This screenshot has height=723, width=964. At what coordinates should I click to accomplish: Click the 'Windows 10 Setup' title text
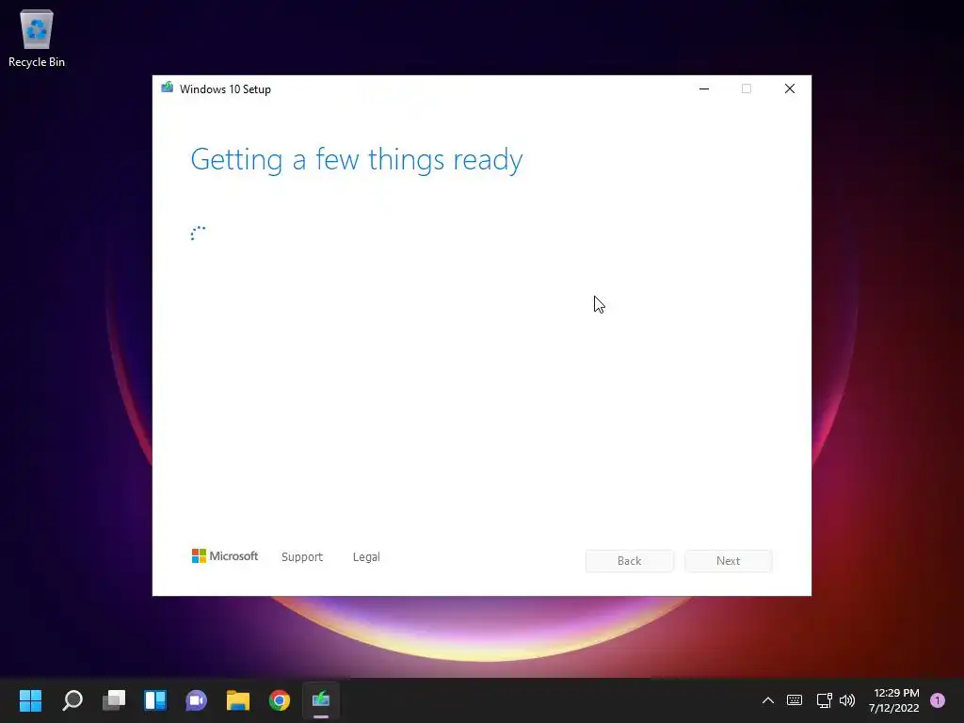225,89
